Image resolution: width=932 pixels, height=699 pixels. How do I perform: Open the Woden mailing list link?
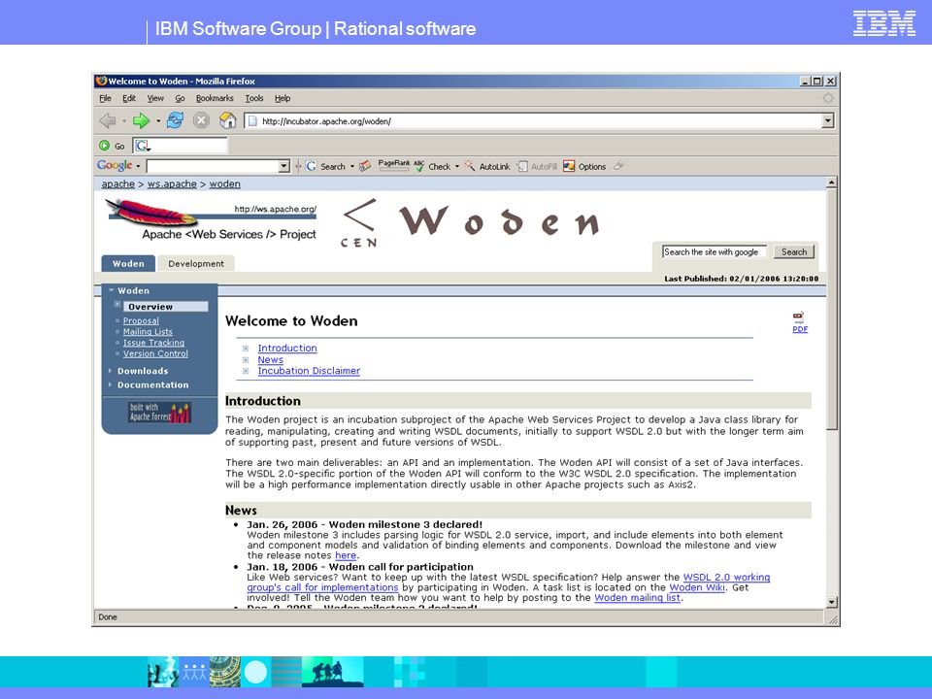[637, 597]
